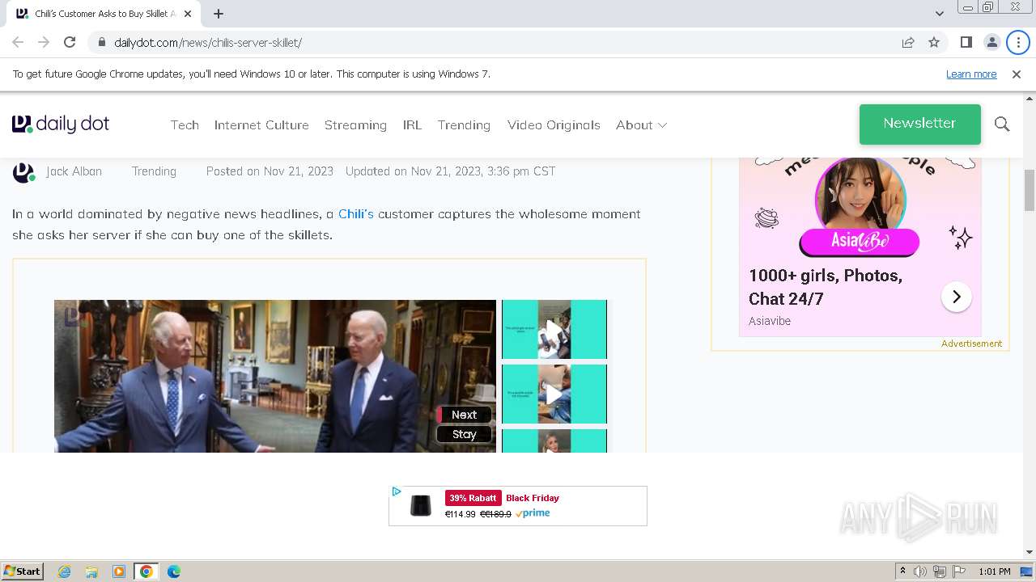Click the address bar URL
Image resolution: width=1036 pixels, height=582 pixels.
[208, 42]
